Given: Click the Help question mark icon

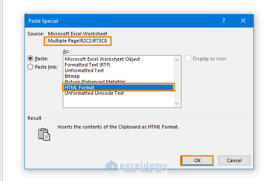Looking at the screenshot, I should pos(224,21).
